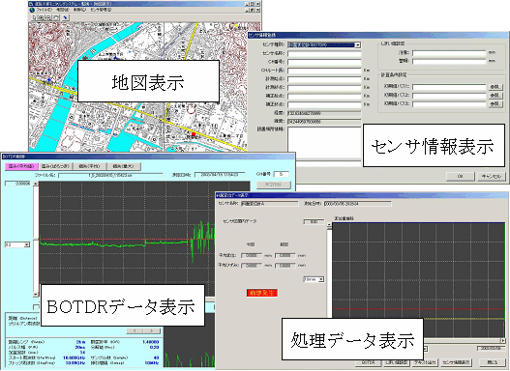
Task: Click the 8.00 value field above processed graph
Action: tap(314, 221)
